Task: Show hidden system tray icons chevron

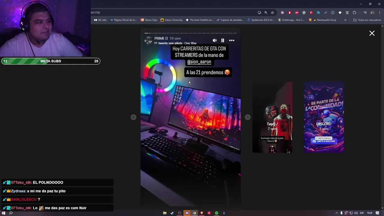Action: [337, 213]
